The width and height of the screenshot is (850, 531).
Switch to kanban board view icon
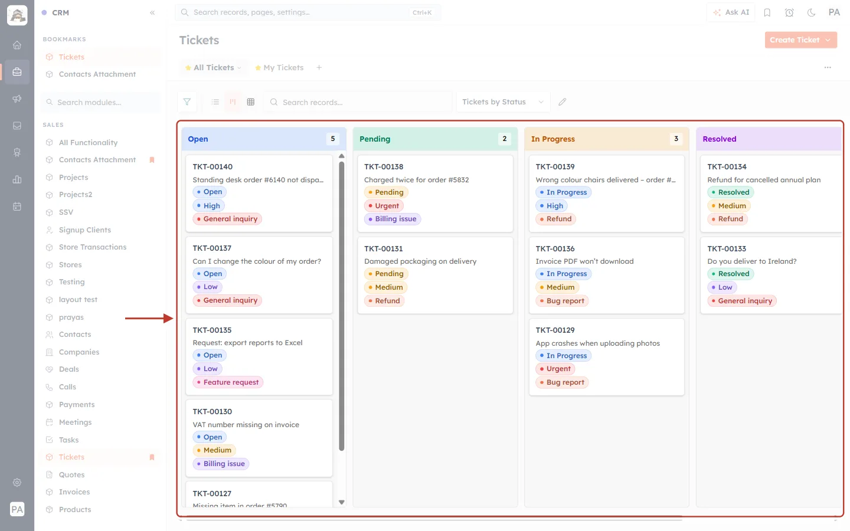pyautogui.click(x=233, y=102)
